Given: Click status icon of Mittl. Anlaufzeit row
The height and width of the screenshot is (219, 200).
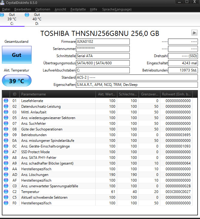Looking at the screenshot, I should point(6,112).
